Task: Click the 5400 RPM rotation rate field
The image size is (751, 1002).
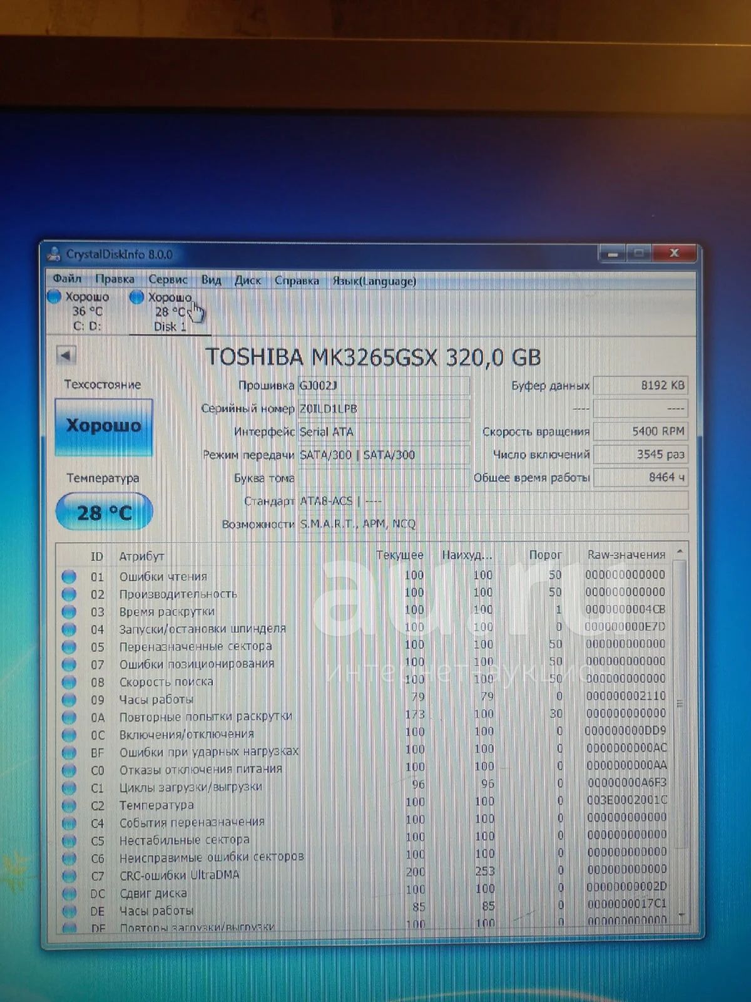Action: (x=640, y=431)
